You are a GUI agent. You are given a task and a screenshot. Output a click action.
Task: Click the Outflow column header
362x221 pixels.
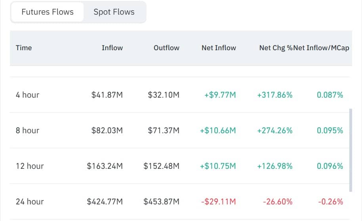click(x=166, y=48)
